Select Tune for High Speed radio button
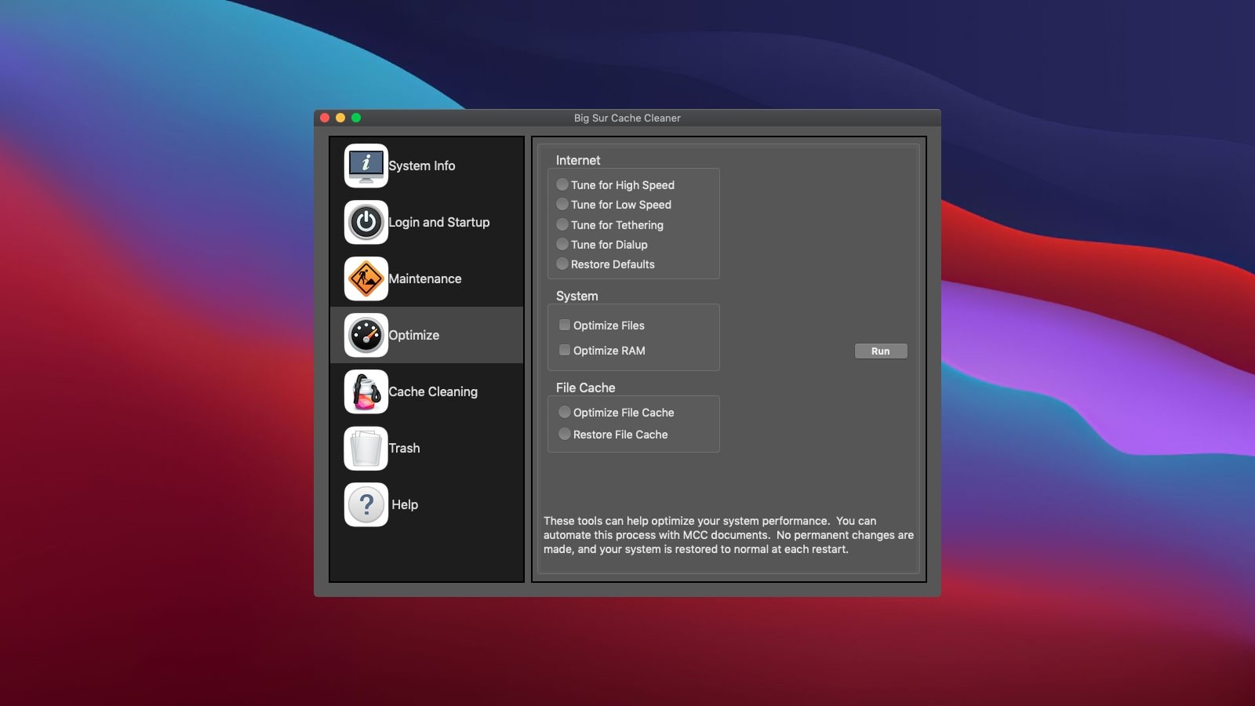This screenshot has width=1255, height=706. [562, 184]
